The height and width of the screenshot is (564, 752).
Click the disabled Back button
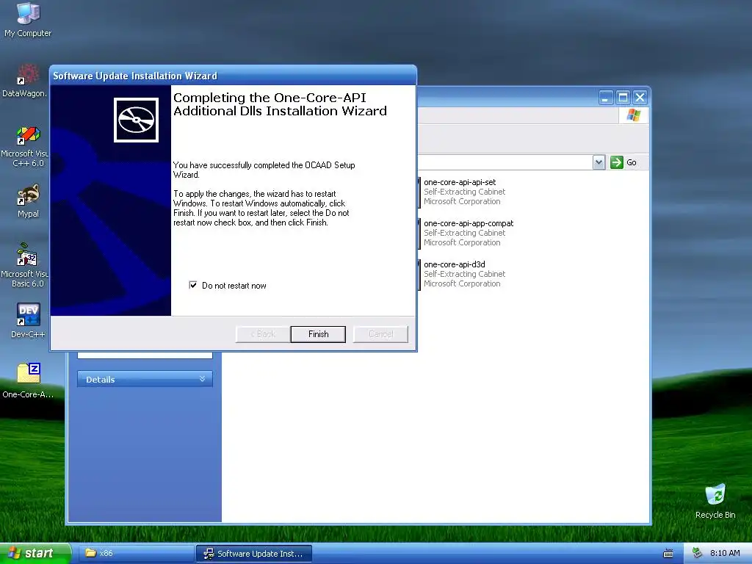point(263,334)
